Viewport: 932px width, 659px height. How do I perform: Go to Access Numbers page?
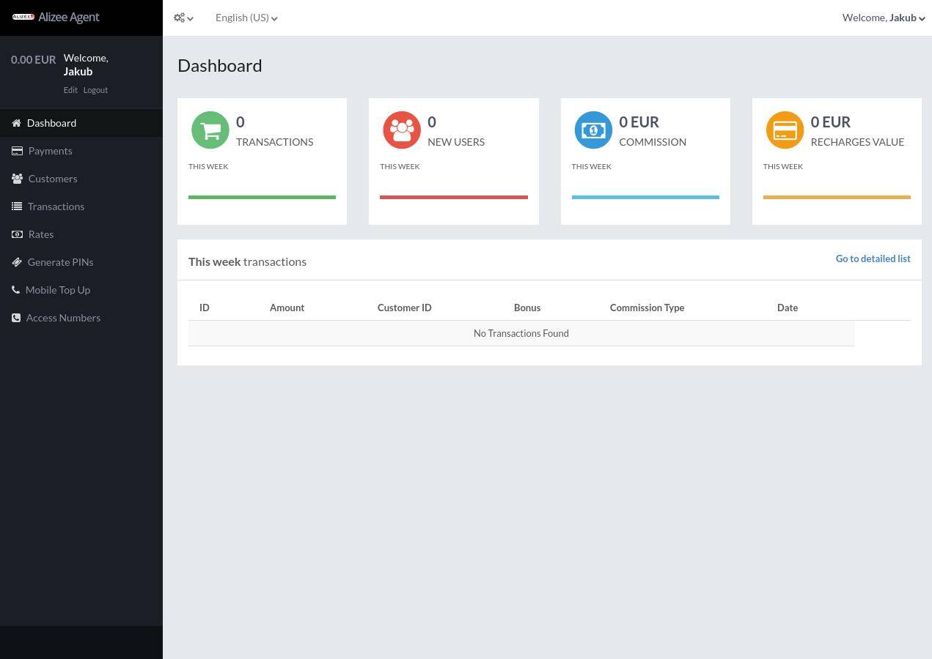(81, 318)
